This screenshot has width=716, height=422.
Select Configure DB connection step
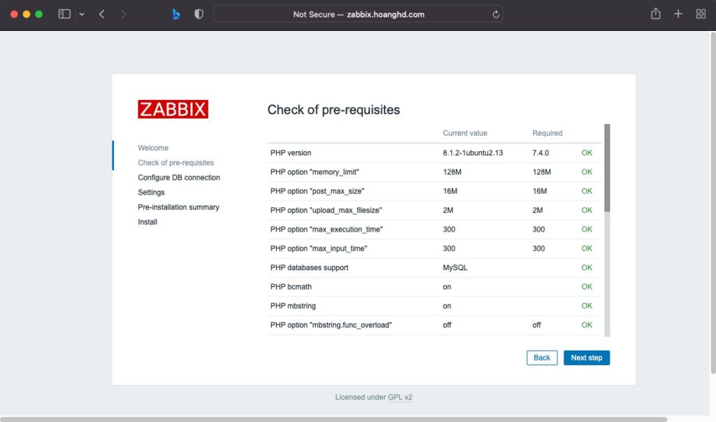click(x=179, y=177)
